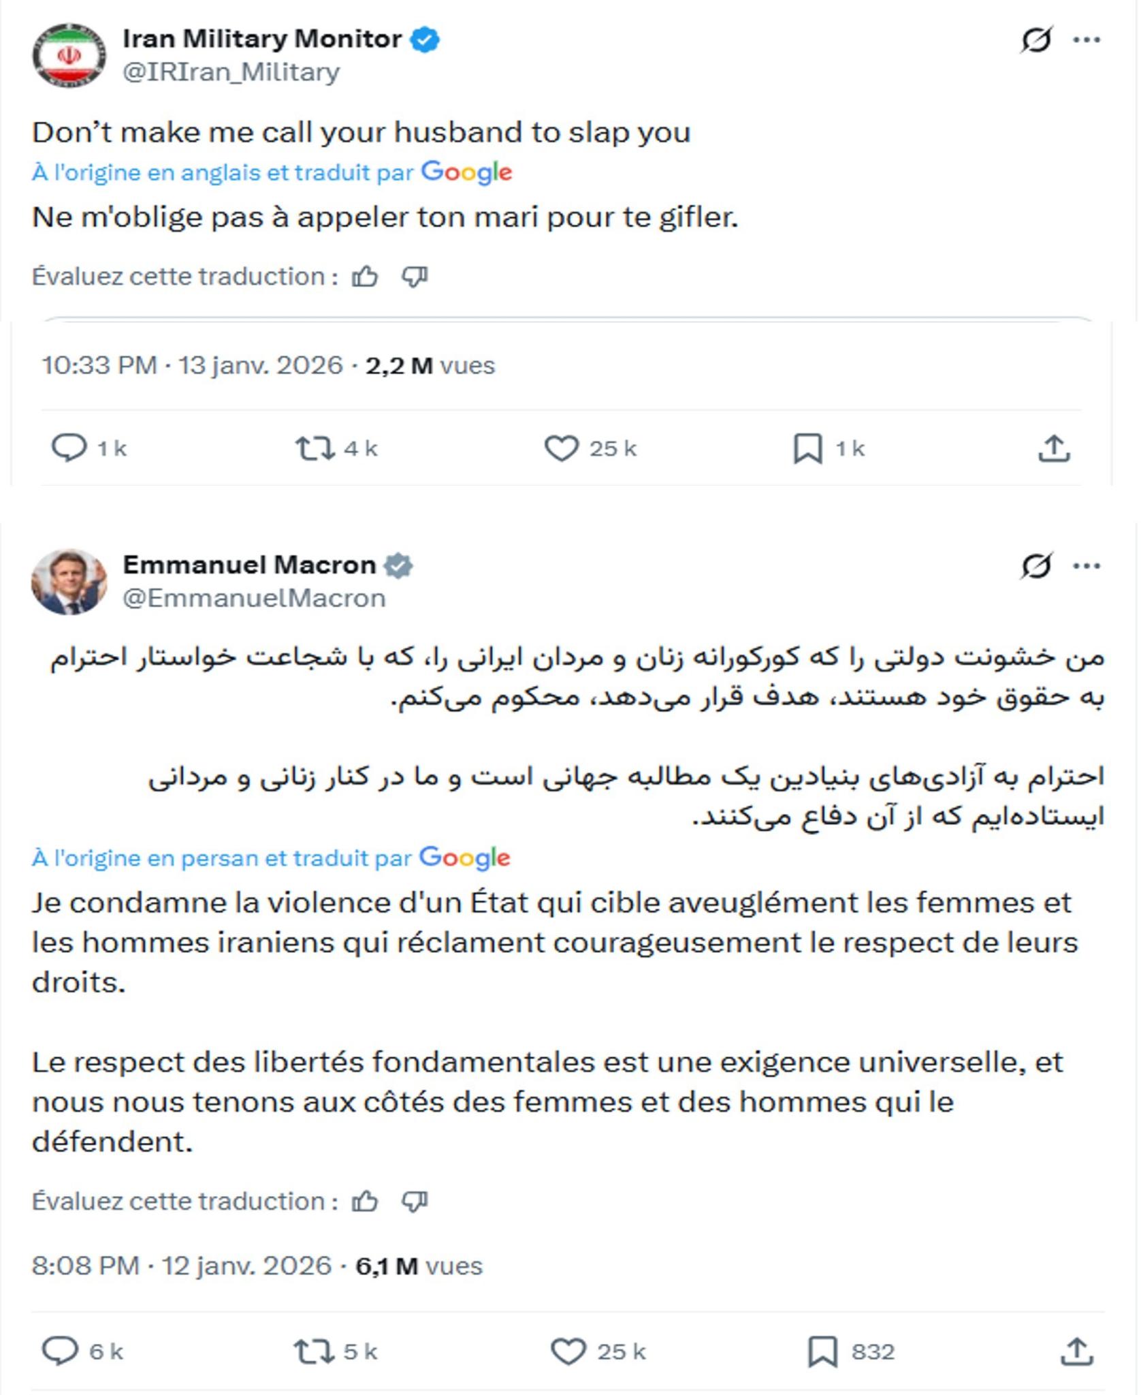The height and width of the screenshot is (1395, 1141).
Task: Share the Iran Military Monitor tweet
Action: [x=1054, y=448]
